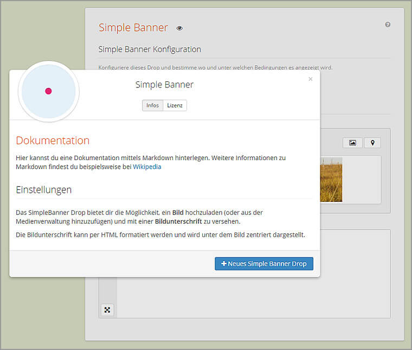The height and width of the screenshot is (350, 412).
Task: Click the Dokumentation heading
Action: click(x=53, y=141)
